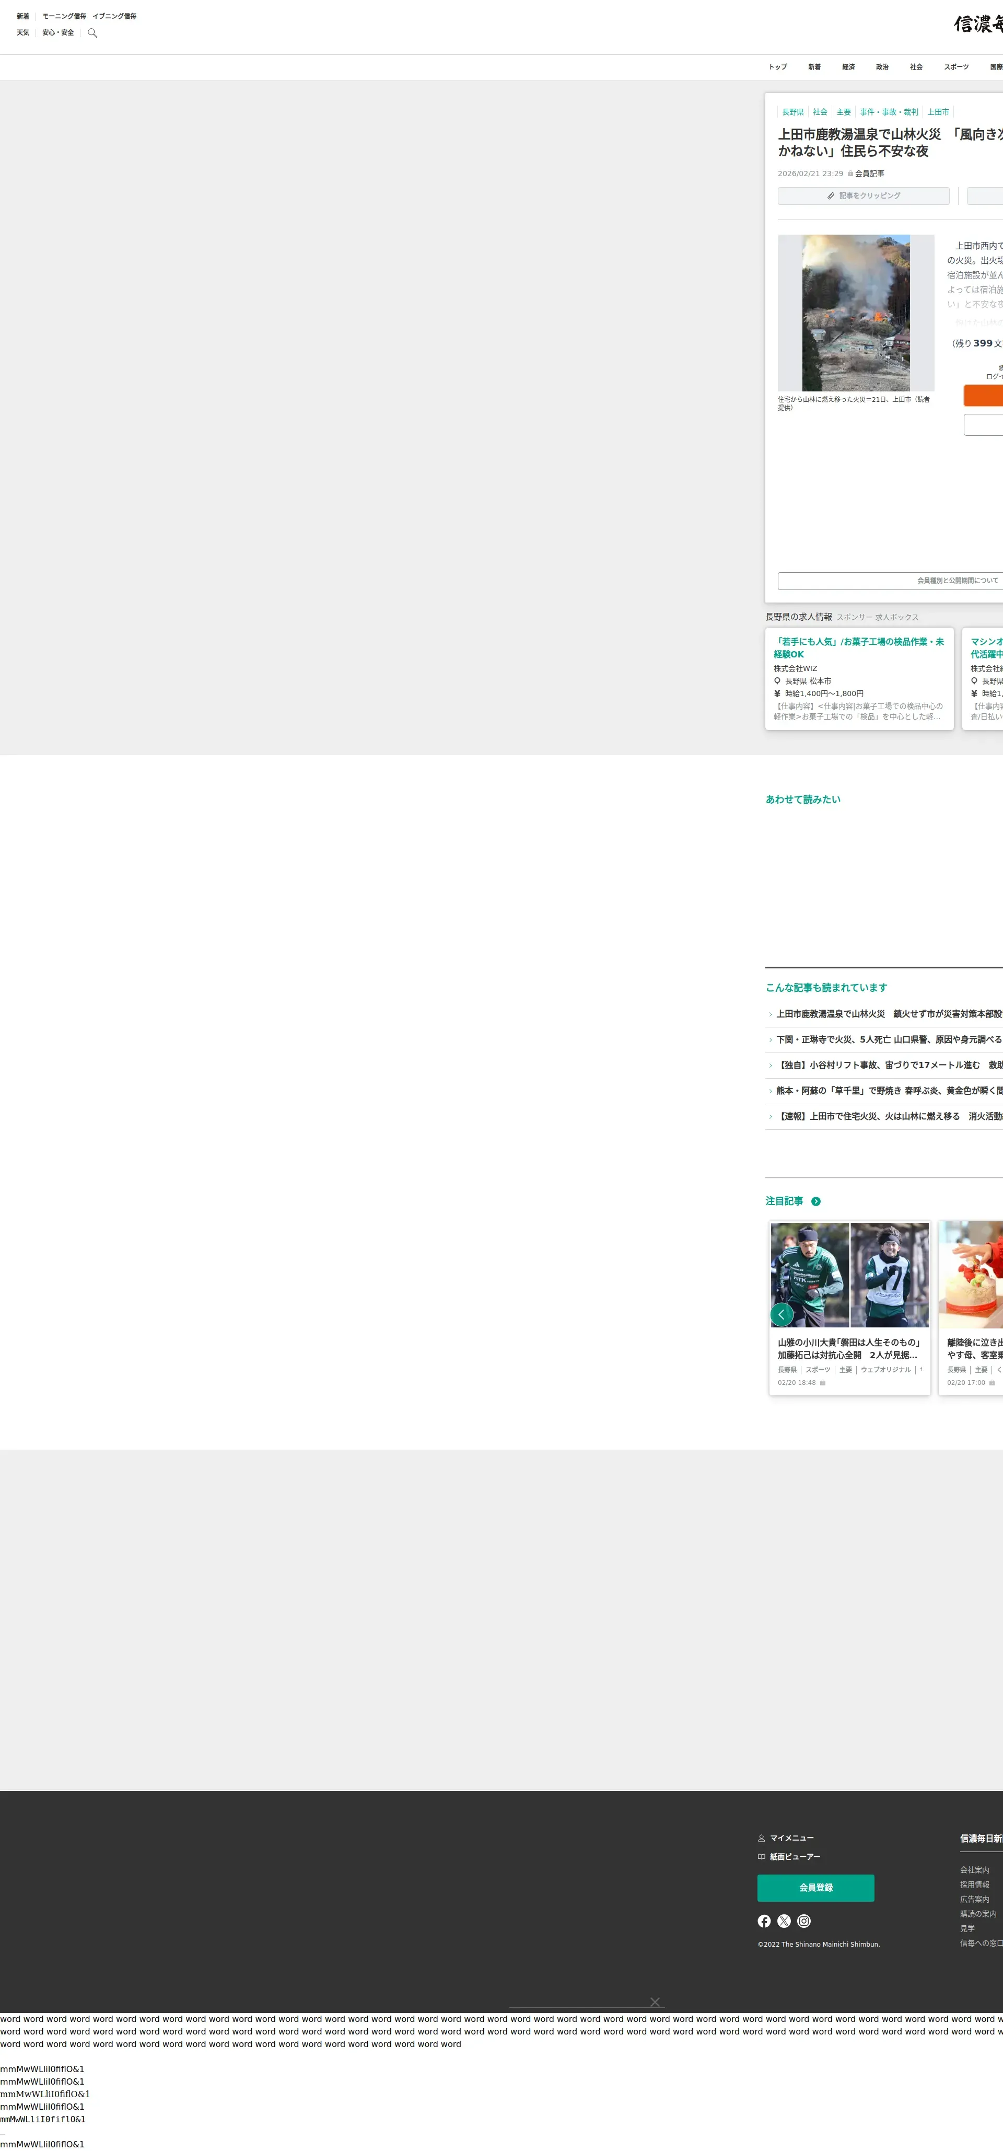Open the X social icon in footer
This screenshot has width=1003, height=2151.
tap(784, 1922)
